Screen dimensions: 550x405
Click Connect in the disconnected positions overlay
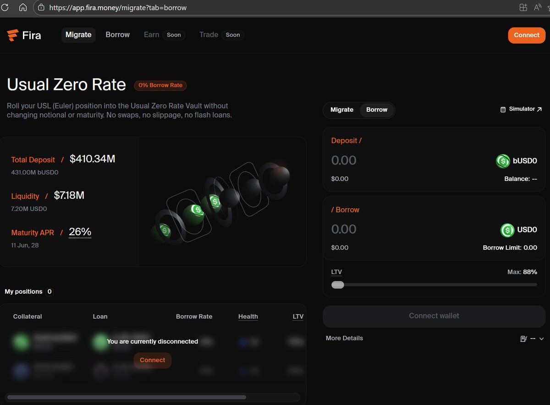pos(153,360)
